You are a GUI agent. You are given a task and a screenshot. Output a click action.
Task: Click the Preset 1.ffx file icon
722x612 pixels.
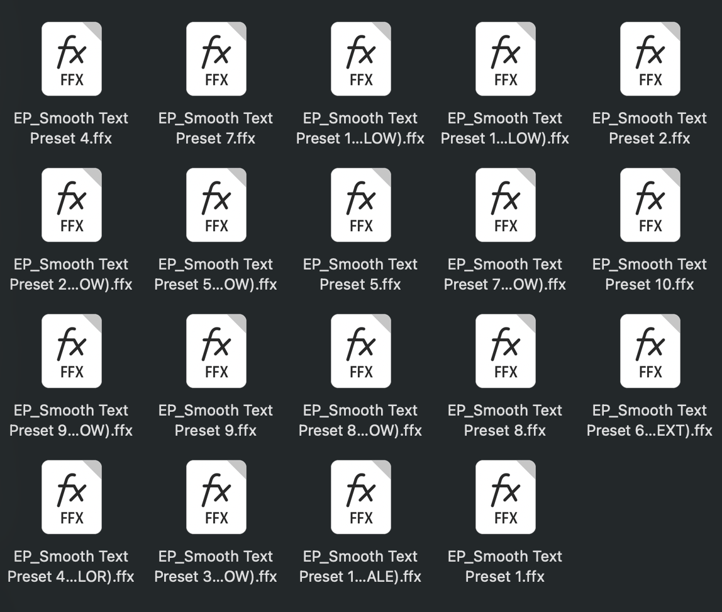(x=506, y=497)
